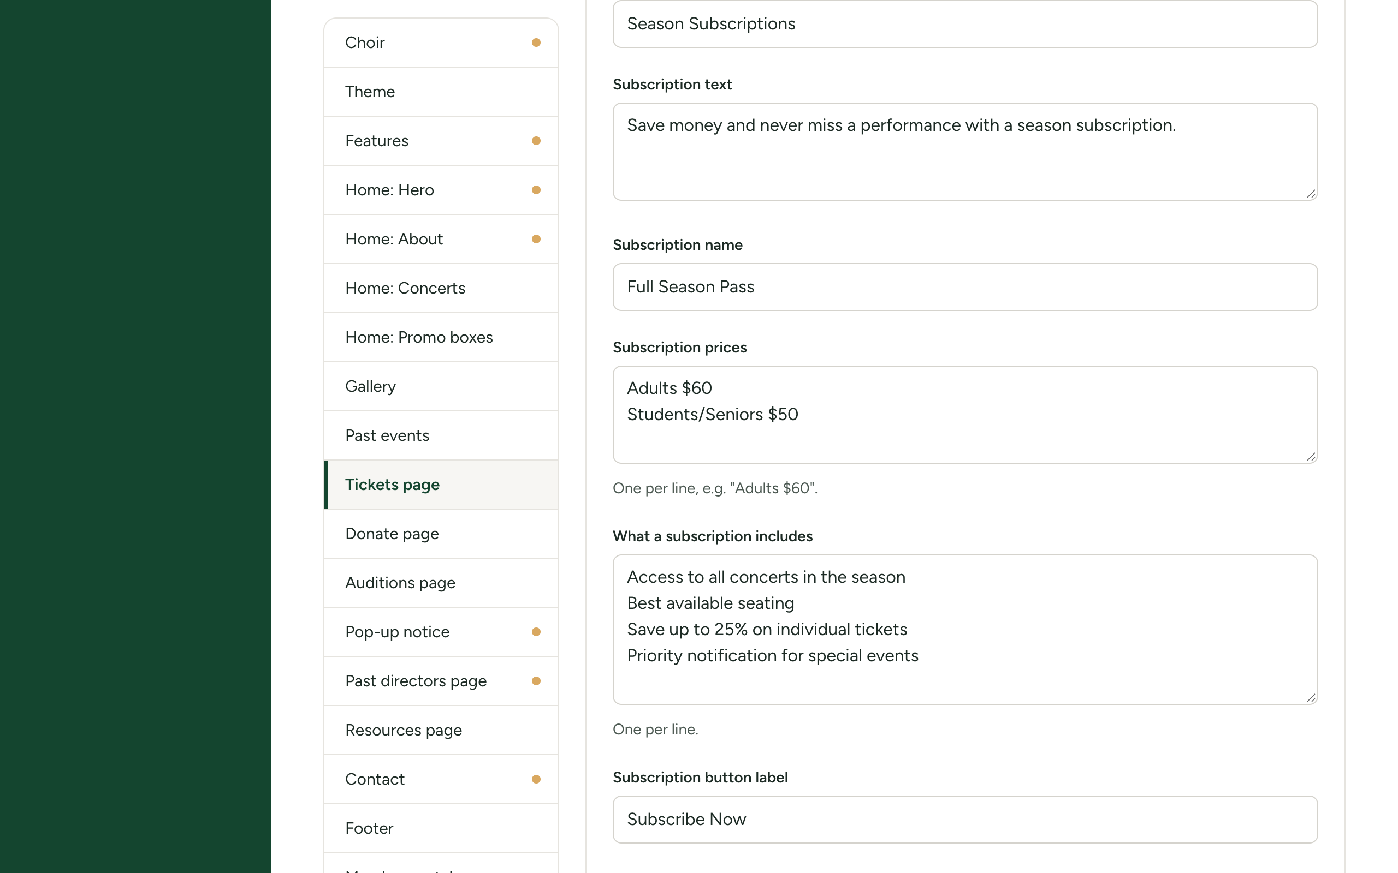
Task: Click the orange dot beside Past directors page
Action: tap(536, 681)
